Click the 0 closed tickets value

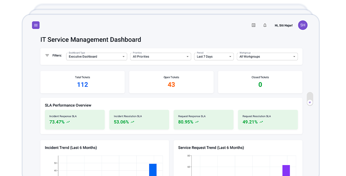[260, 85]
